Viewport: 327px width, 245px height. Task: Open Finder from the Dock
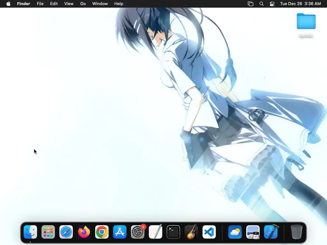coord(30,232)
